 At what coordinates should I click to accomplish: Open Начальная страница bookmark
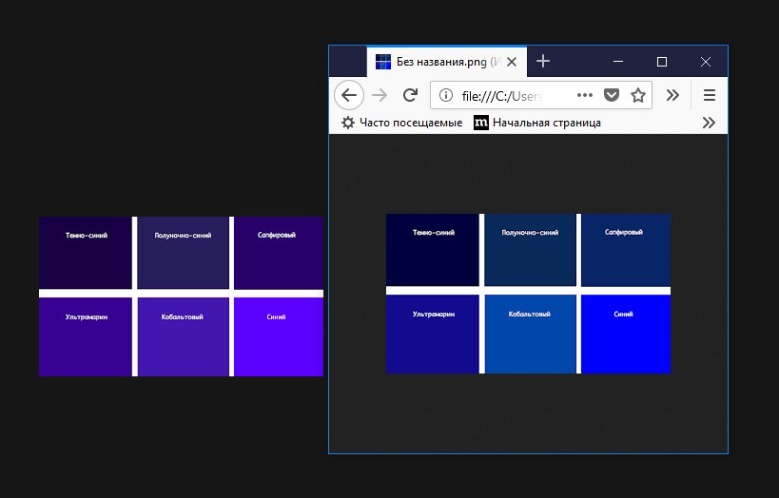point(537,123)
